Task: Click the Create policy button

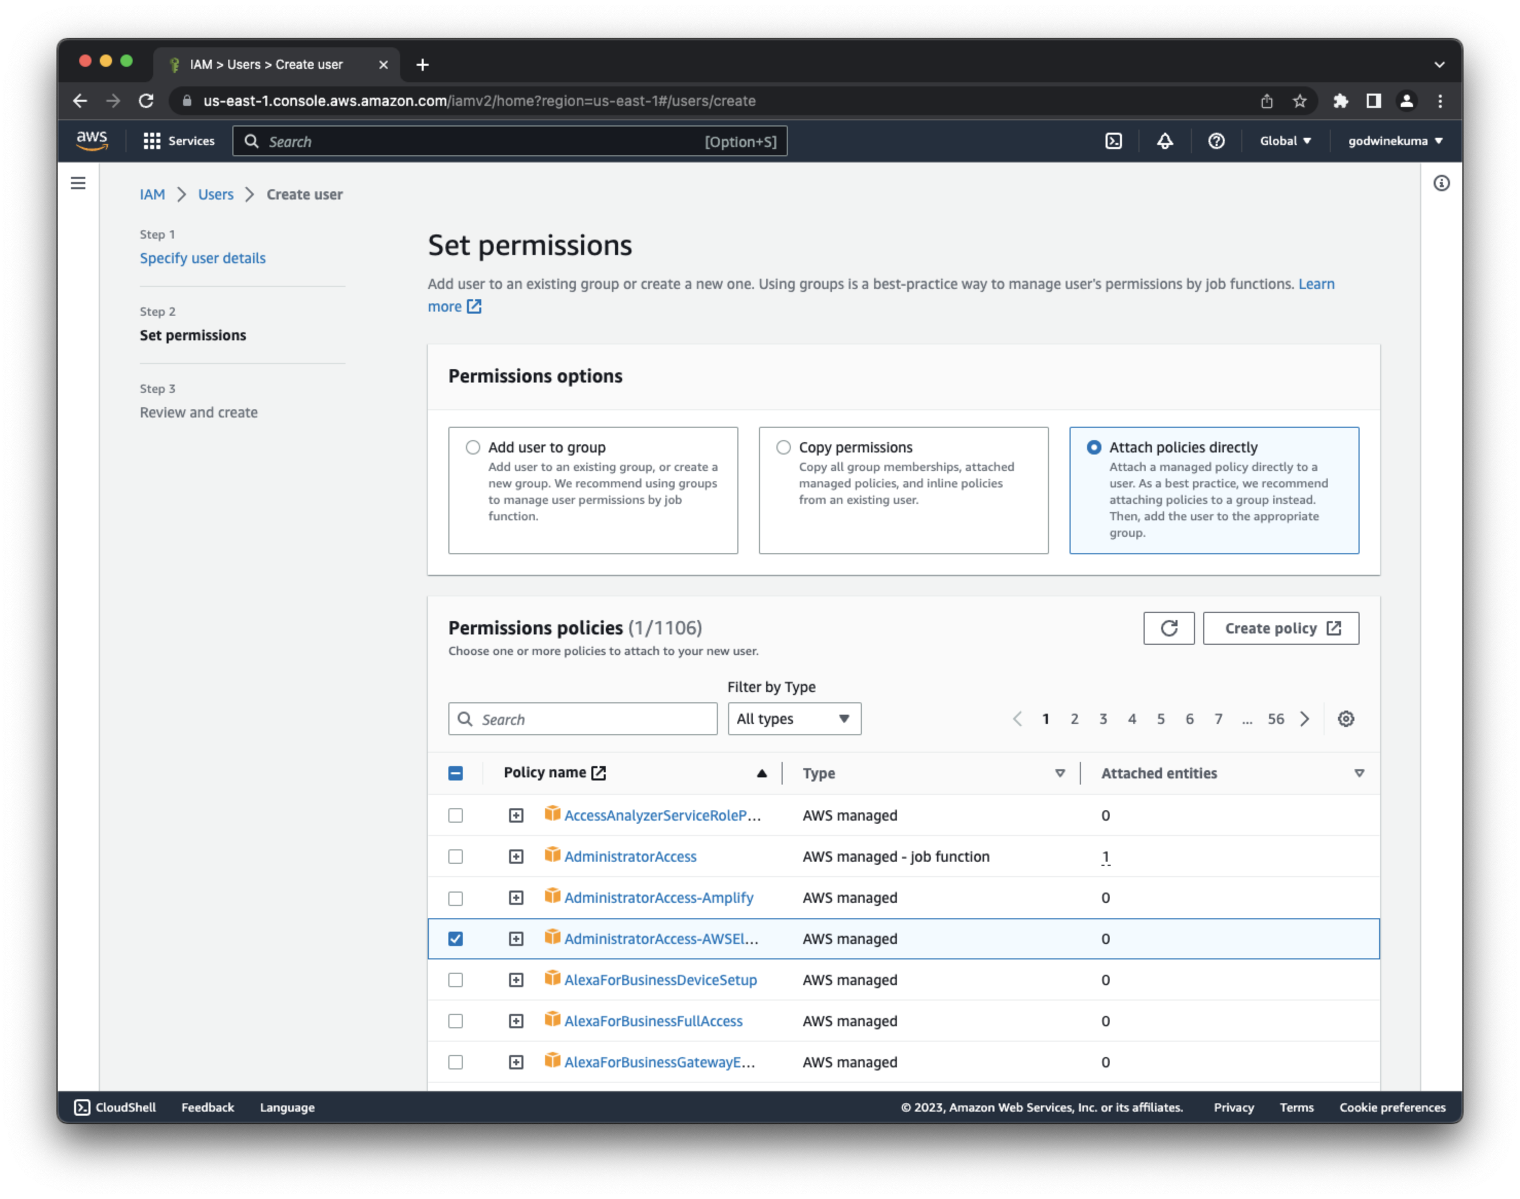Action: point(1280,628)
